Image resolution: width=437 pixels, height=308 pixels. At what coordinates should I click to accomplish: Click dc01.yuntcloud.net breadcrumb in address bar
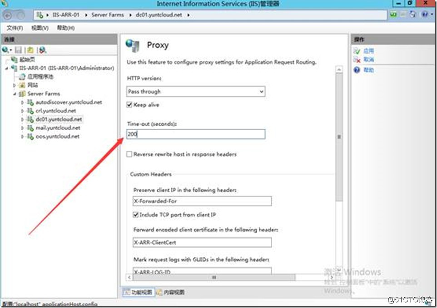point(159,15)
